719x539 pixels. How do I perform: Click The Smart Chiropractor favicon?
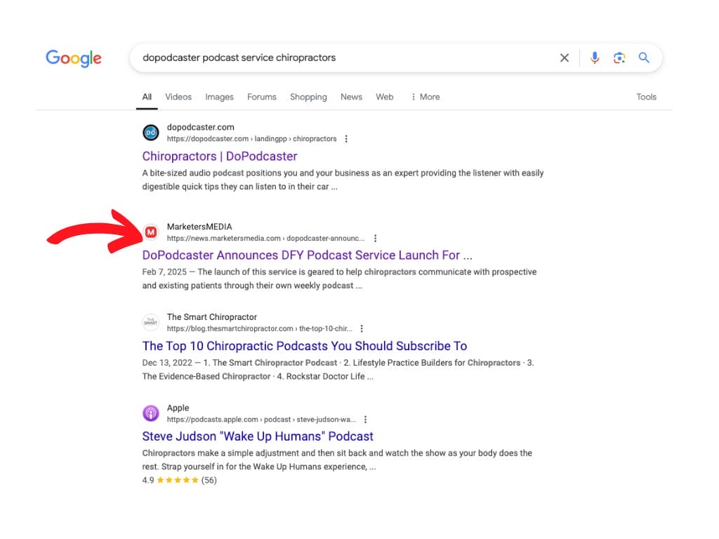click(151, 322)
